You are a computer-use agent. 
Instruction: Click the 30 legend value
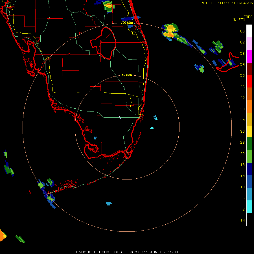242,131
